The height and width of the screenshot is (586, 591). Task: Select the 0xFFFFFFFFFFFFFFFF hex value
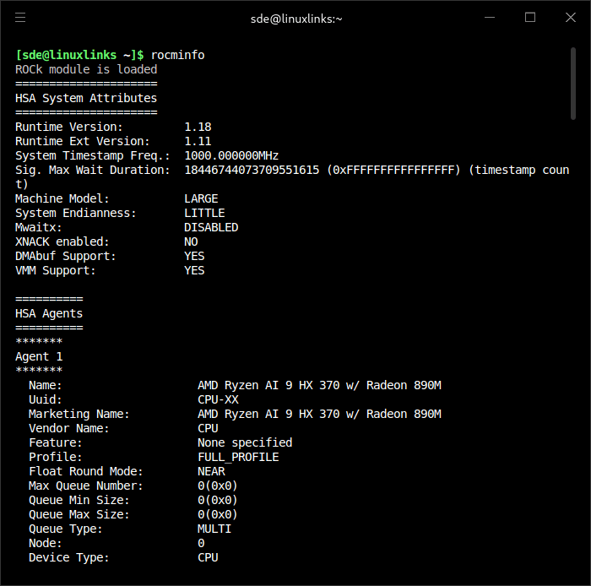click(393, 170)
